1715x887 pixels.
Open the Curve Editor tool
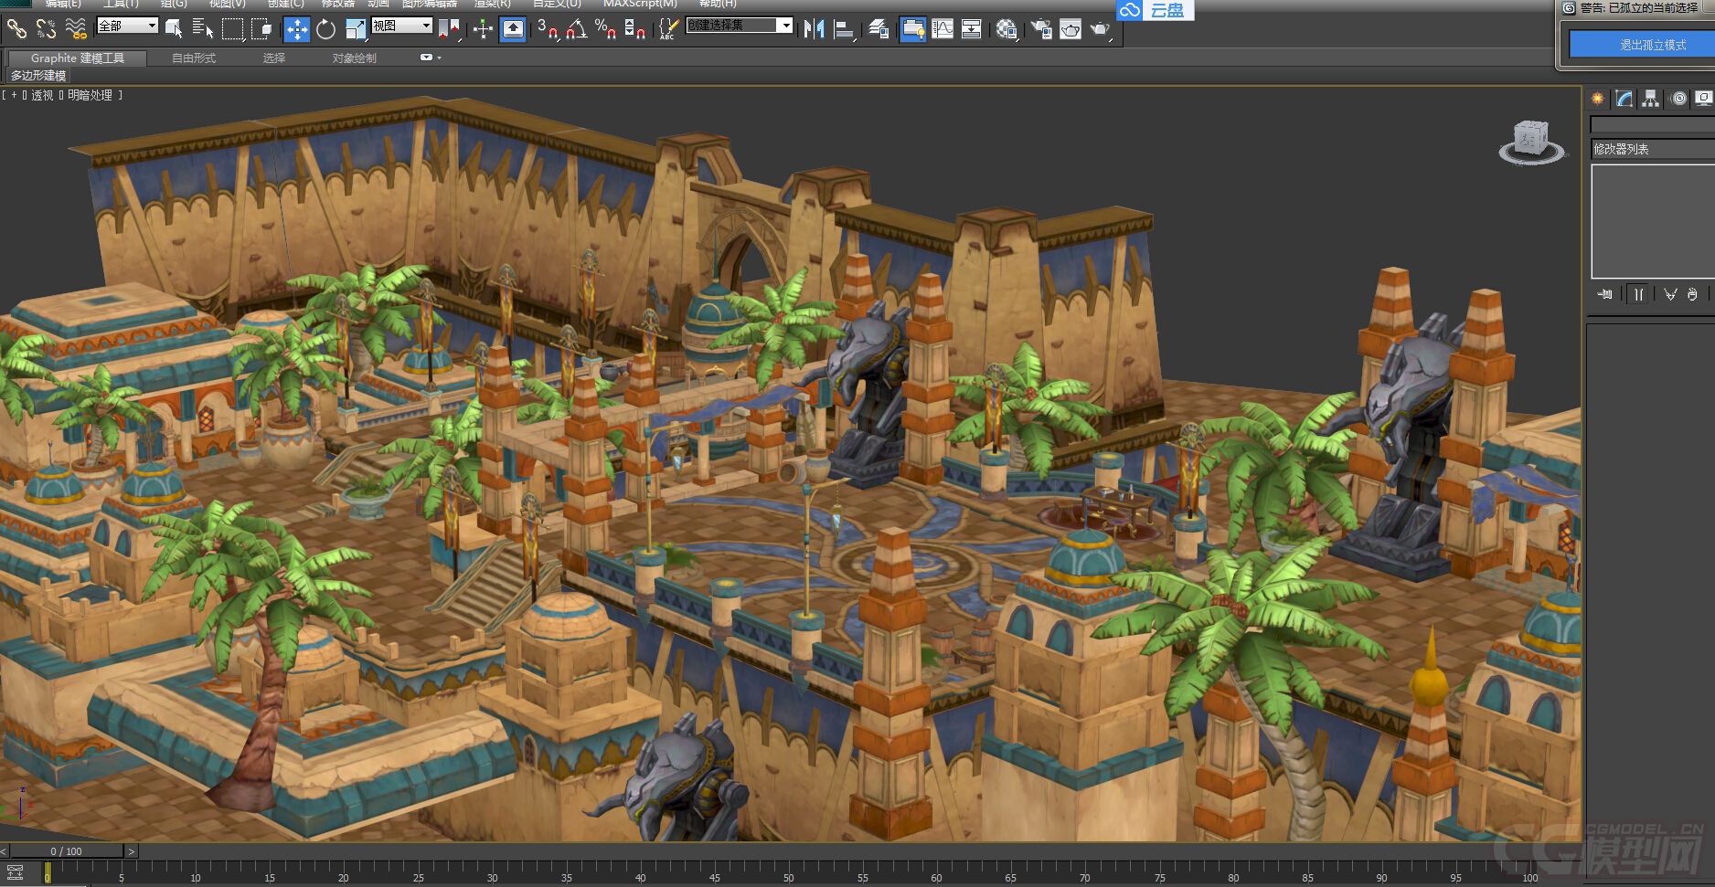[x=942, y=29]
